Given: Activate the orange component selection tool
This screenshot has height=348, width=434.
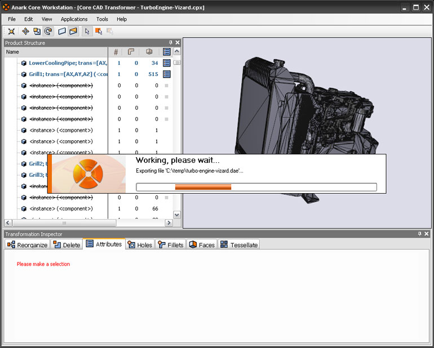Looking at the screenshot, I should [x=99, y=32].
